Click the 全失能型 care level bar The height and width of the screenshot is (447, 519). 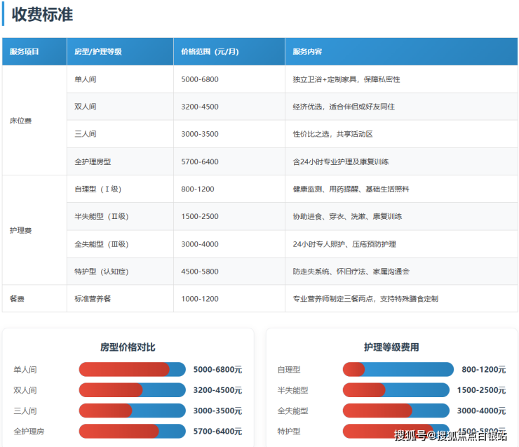click(396, 411)
